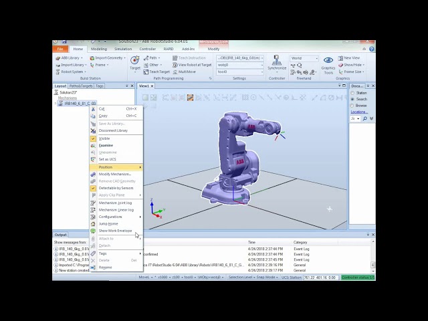Click the Output panel tab
428x321 pixels.
coord(60,235)
